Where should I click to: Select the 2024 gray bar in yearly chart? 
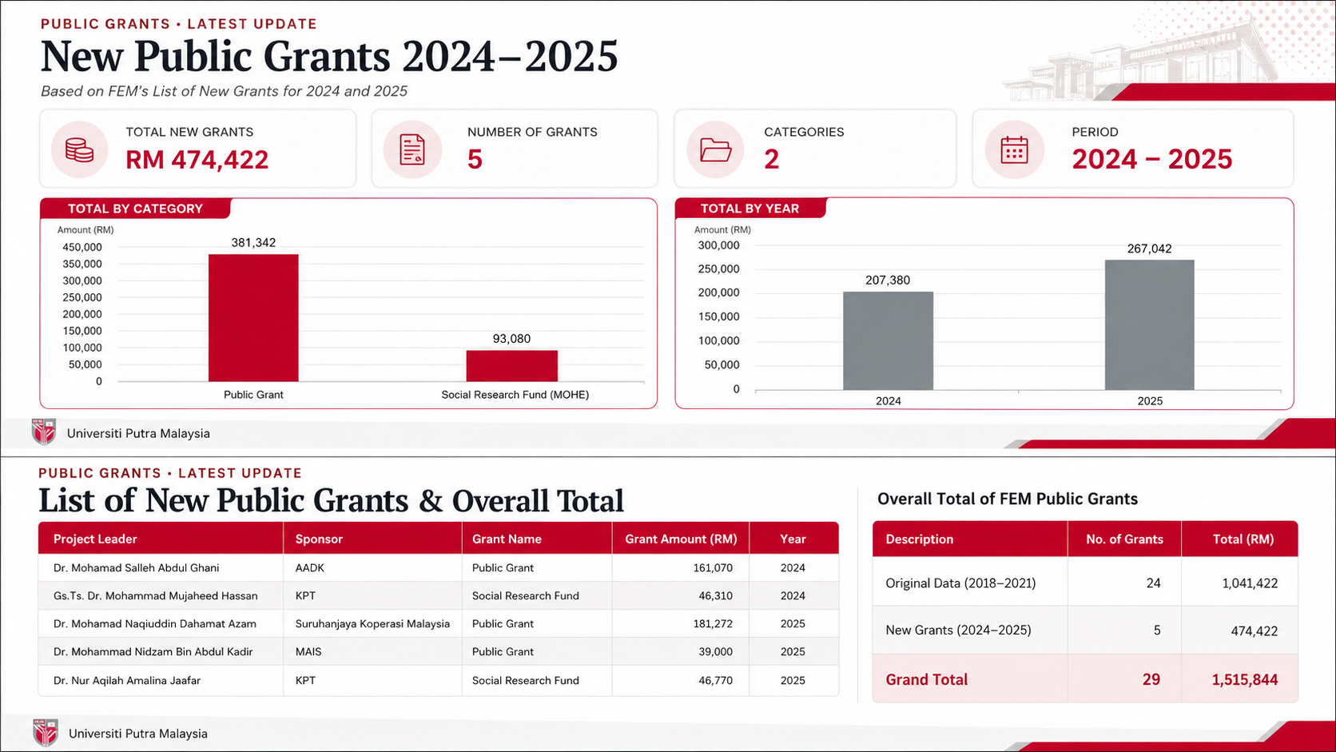coord(888,340)
